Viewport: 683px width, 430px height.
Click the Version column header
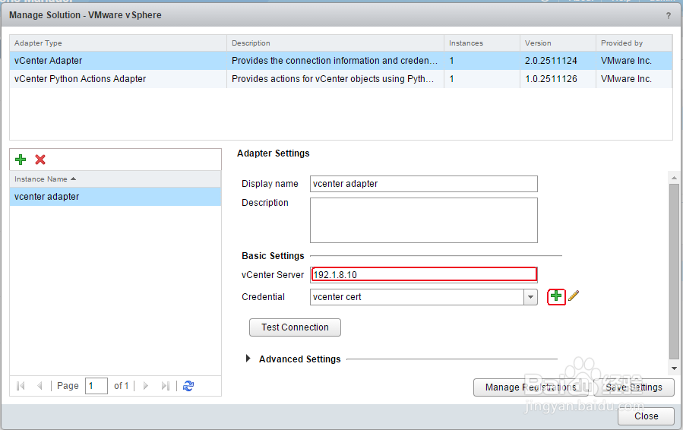(x=558, y=43)
